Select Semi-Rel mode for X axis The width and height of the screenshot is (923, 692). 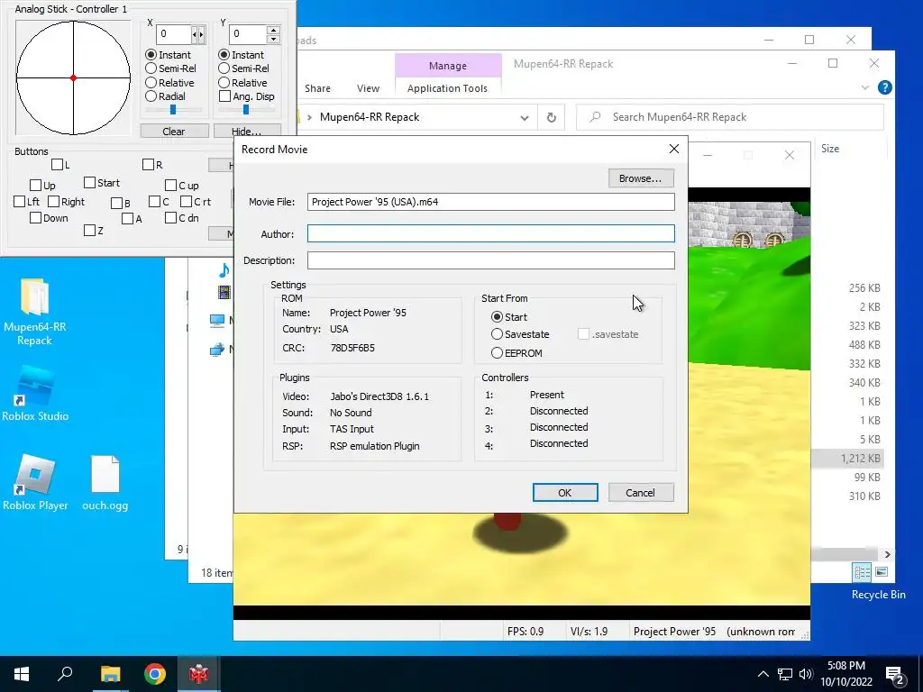151,68
